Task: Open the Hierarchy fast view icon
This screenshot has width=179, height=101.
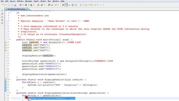Action: [2, 14]
